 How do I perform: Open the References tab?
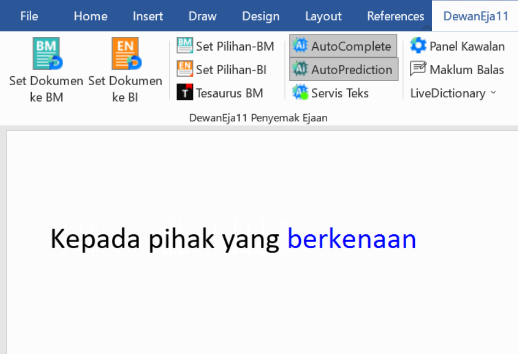tap(395, 16)
